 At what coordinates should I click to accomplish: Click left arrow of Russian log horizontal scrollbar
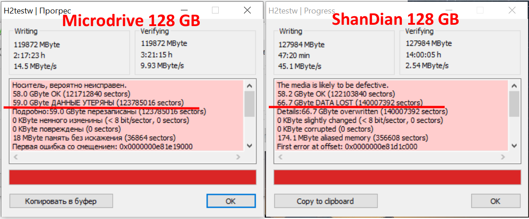tap(15, 157)
